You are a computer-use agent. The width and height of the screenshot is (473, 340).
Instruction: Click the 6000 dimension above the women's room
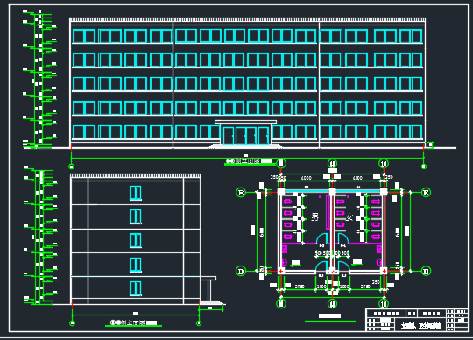(357, 178)
